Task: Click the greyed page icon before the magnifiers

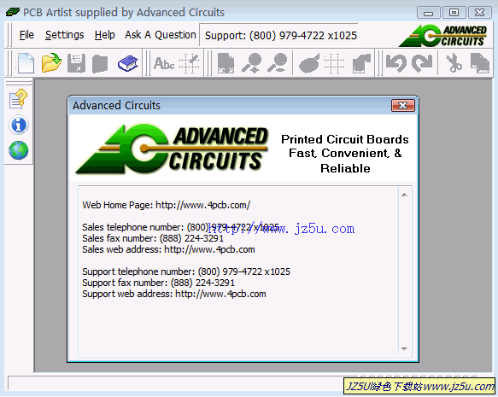Action: [226, 63]
